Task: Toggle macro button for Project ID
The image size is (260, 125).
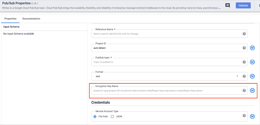Action: [x=252, y=48]
